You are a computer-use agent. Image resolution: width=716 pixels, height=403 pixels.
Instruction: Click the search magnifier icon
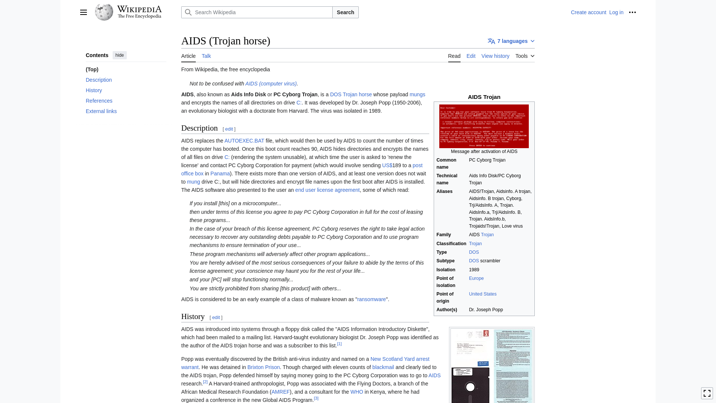pyautogui.click(x=188, y=12)
